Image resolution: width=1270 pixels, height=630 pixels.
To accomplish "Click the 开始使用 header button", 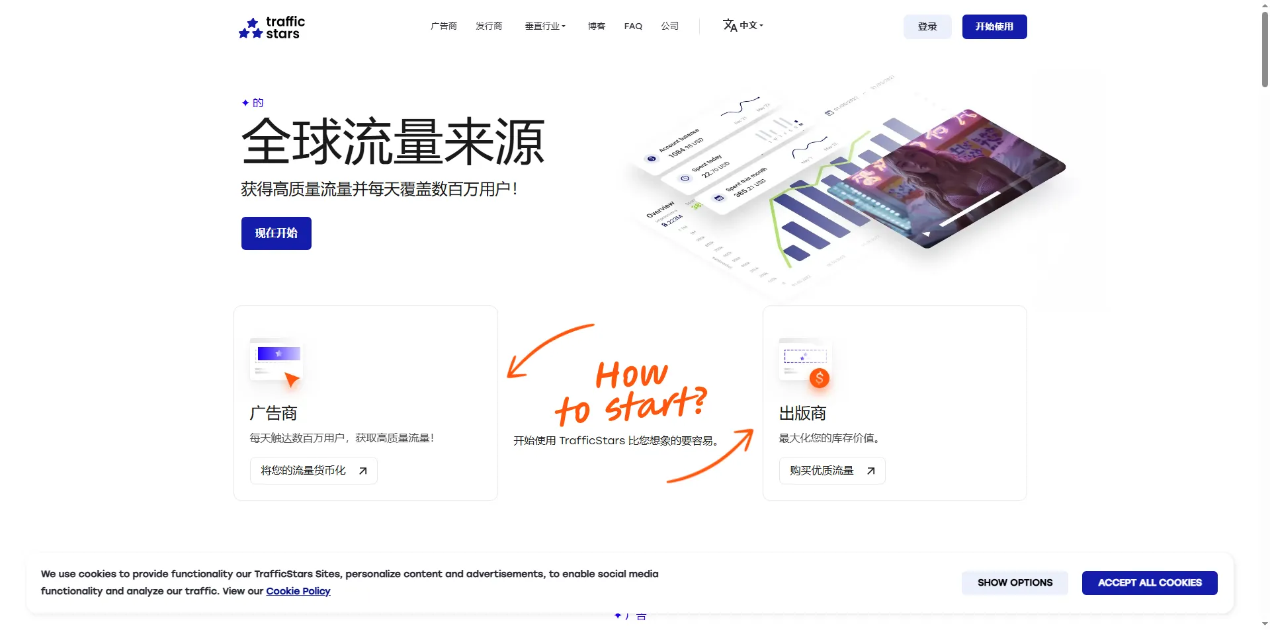I will click(994, 26).
